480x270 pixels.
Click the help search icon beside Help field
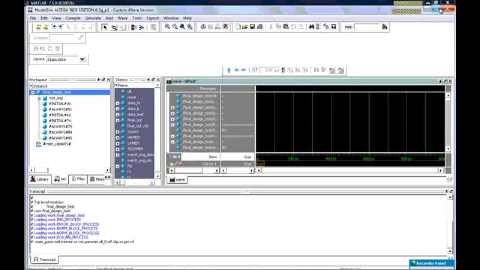pyautogui.click(x=384, y=27)
